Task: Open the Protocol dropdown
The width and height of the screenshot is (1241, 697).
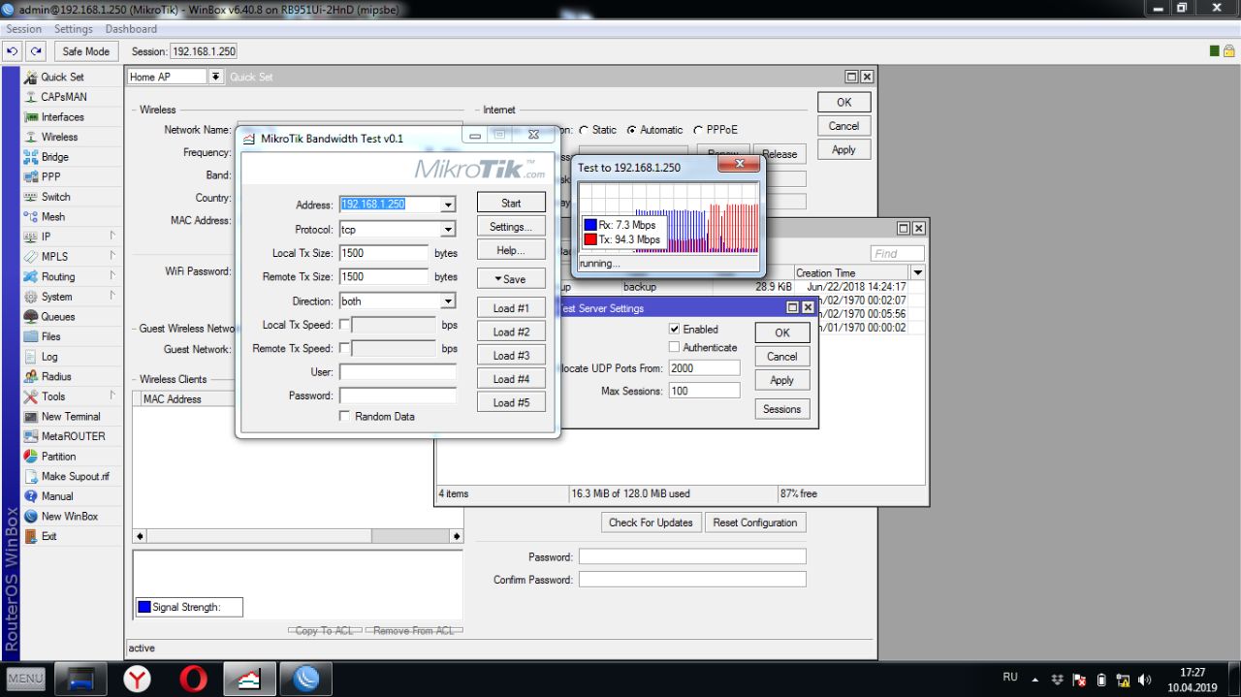Action: (448, 230)
